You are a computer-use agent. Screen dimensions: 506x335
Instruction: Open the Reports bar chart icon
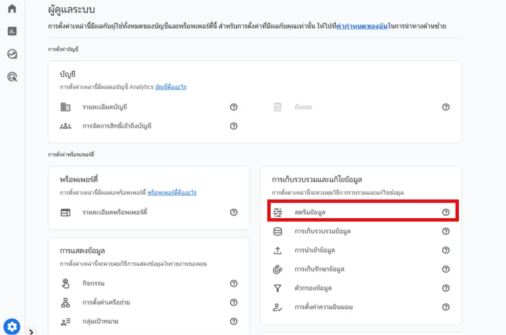[12, 31]
